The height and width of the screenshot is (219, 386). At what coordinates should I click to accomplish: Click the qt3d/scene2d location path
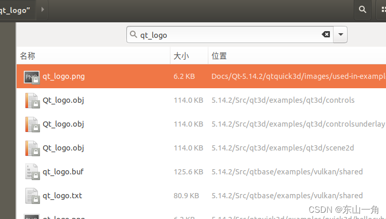[283, 148]
